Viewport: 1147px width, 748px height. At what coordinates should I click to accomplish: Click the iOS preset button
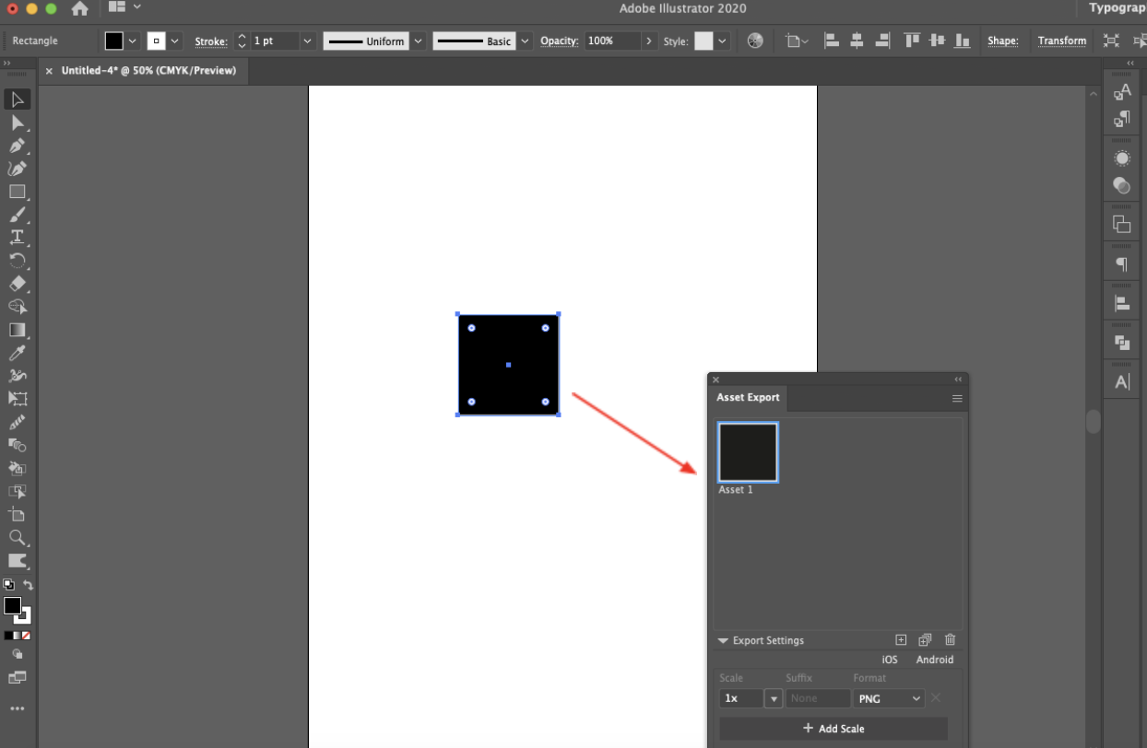point(890,660)
